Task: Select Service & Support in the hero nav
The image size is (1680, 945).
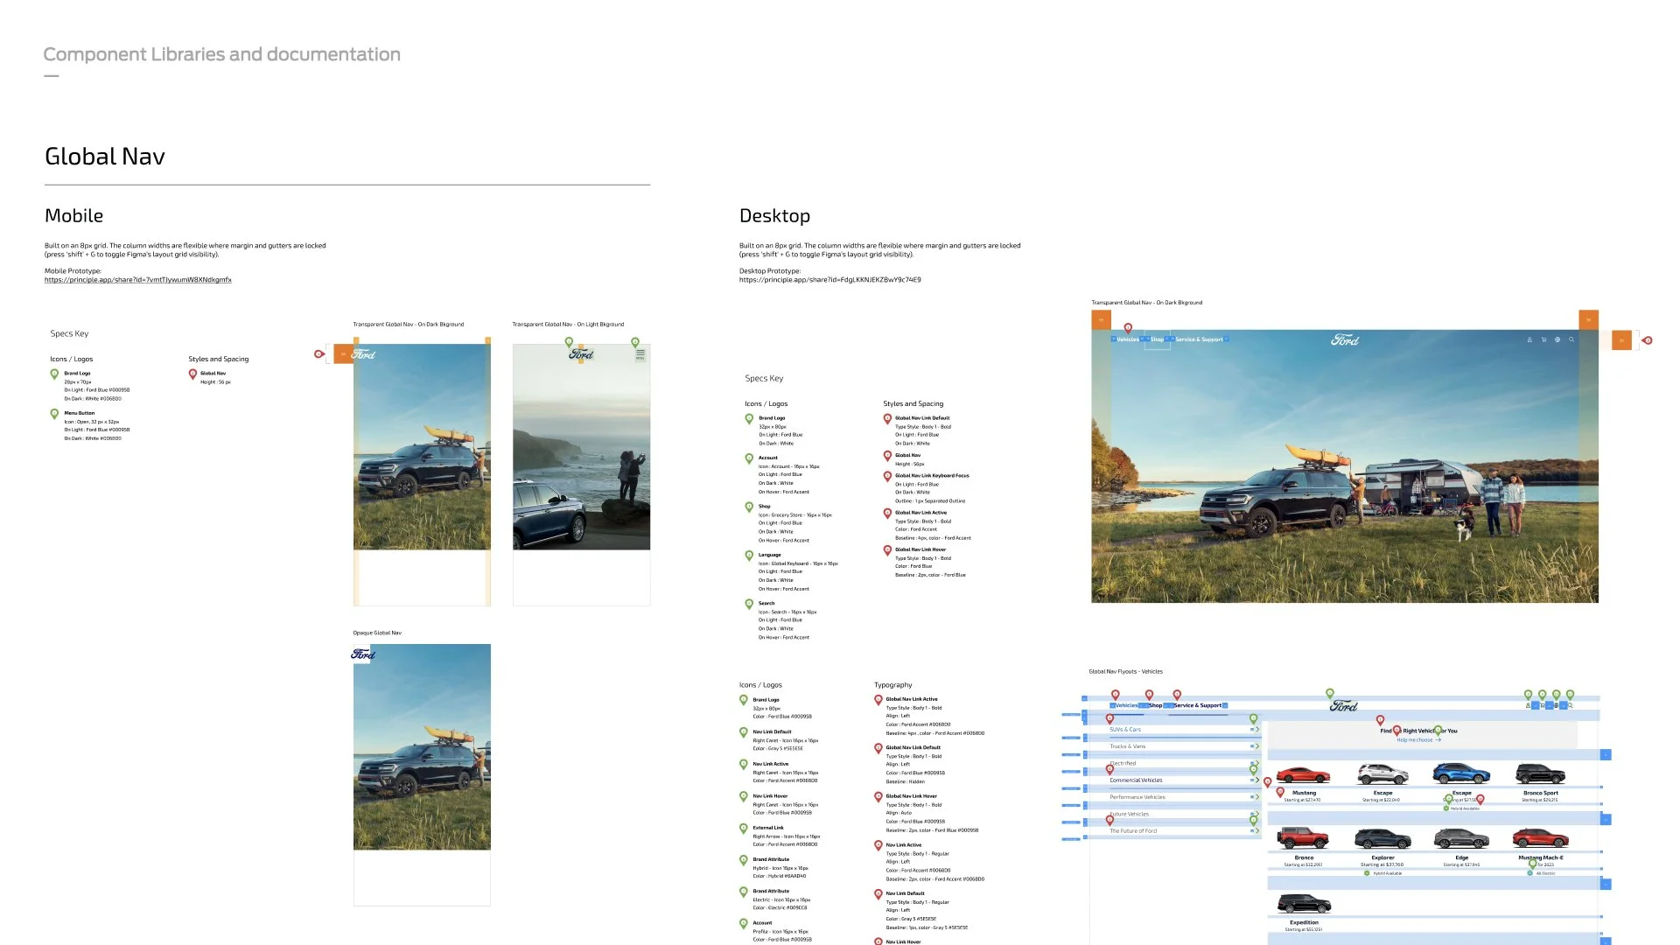Action: click(1199, 339)
